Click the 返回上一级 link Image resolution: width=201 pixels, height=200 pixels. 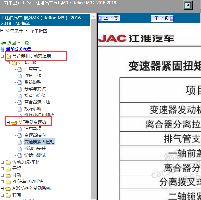click(x=18, y=43)
